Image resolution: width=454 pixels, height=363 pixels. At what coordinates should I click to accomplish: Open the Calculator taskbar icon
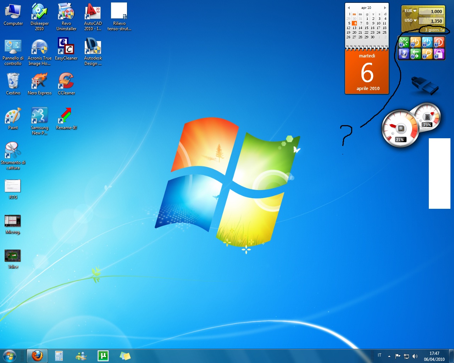click(x=59, y=356)
